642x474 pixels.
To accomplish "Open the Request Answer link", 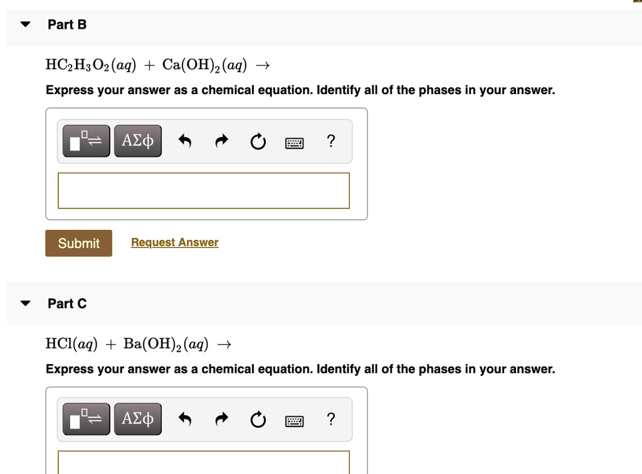I will point(174,242).
